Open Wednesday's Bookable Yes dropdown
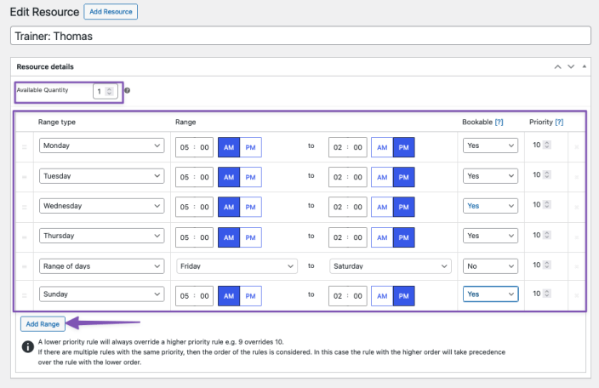 (490, 206)
